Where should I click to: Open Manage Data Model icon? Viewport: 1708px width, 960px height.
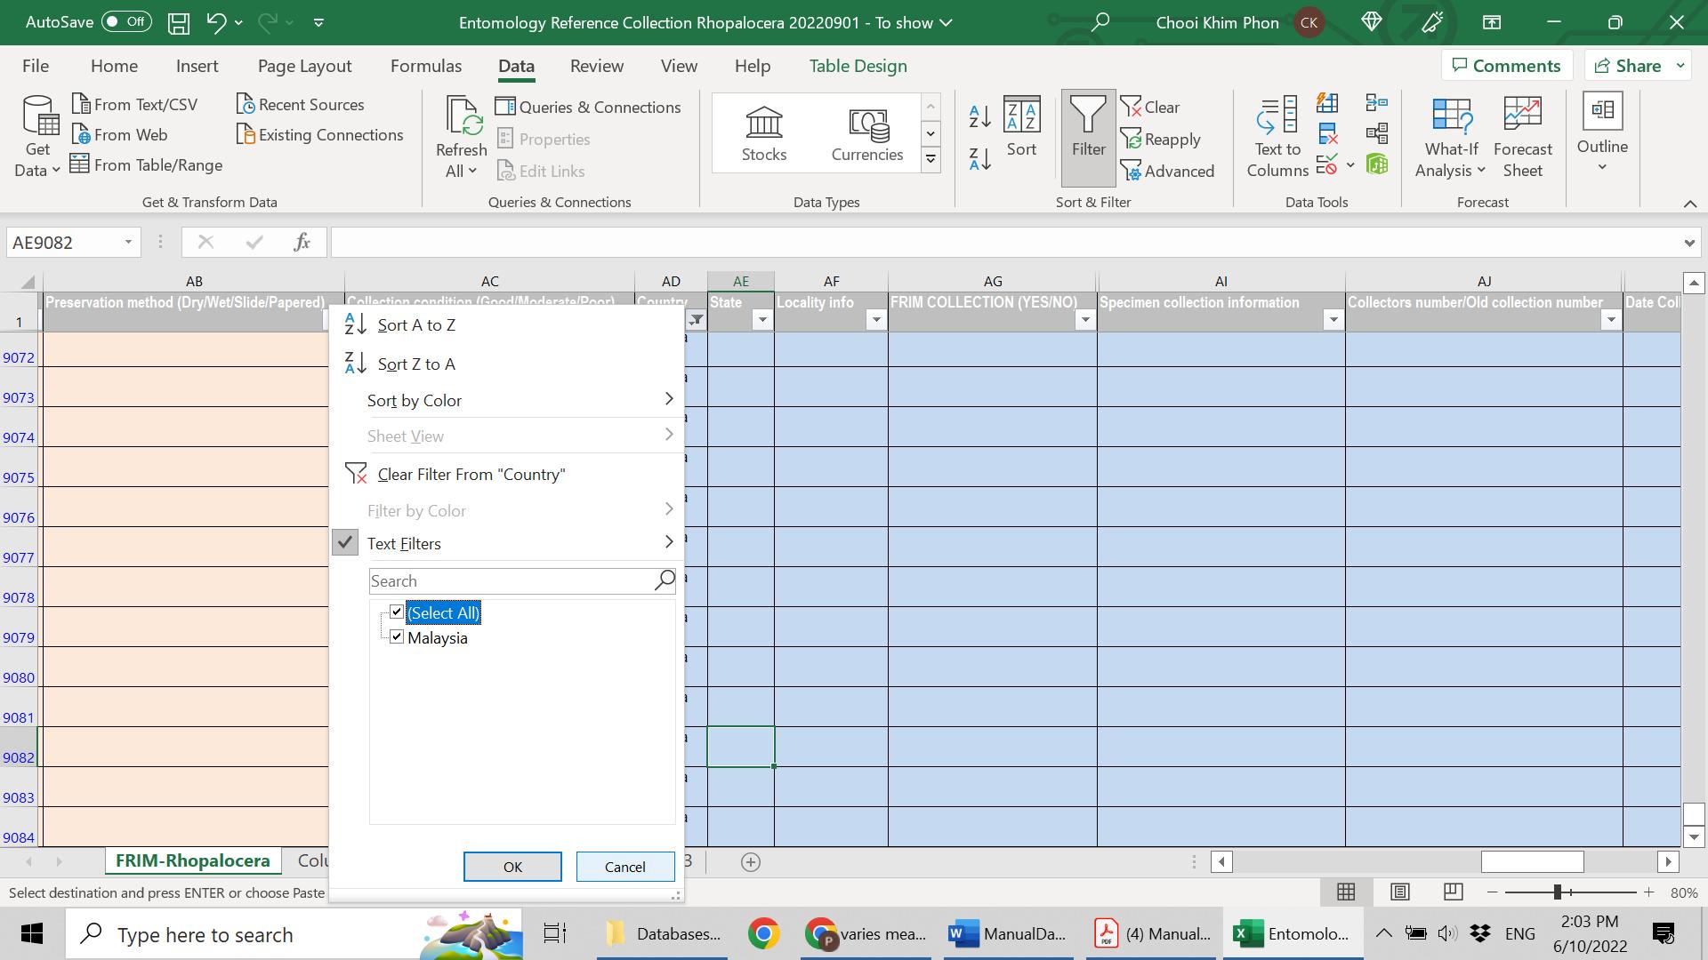point(1376,164)
